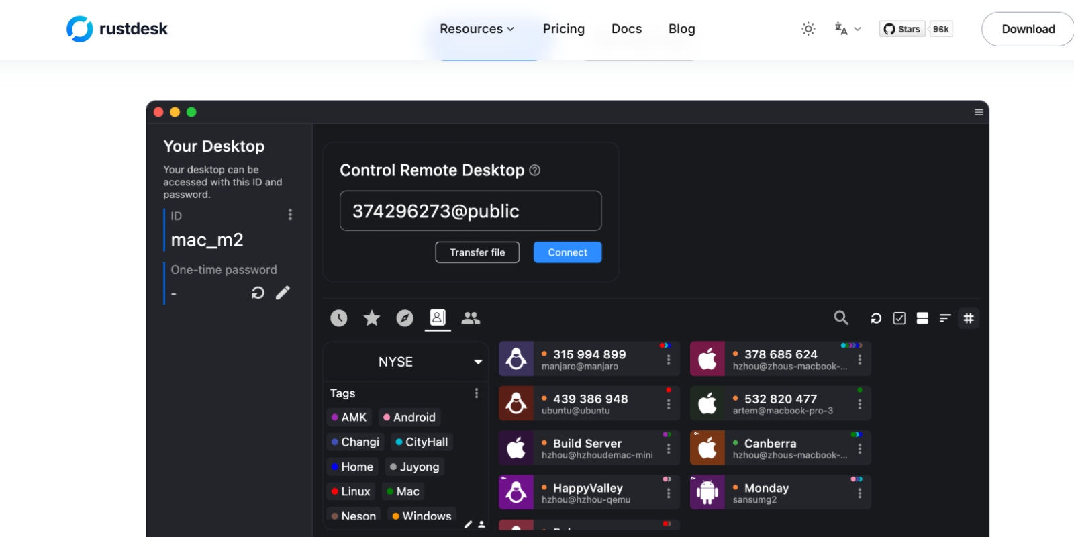The height and width of the screenshot is (537, 1074).
Task: Toggle the Juyong tag
Action: 415,467
